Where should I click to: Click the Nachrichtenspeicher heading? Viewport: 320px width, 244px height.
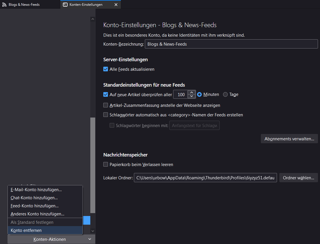126,155
